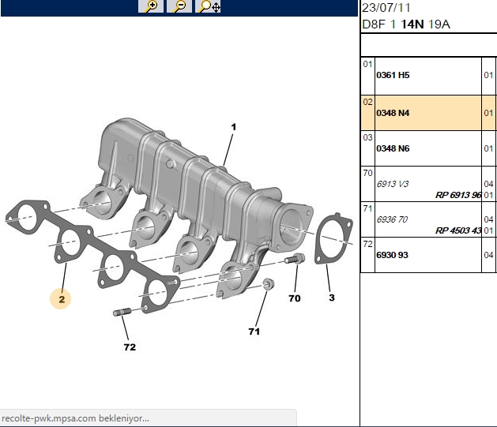
Task: Select highlighted callout number 2 on diagram
Action: [x=62, y=299]
